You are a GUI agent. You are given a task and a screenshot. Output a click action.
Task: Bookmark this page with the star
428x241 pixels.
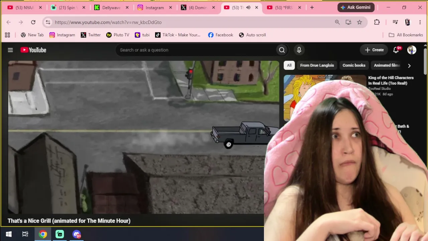tap(359, 22)
